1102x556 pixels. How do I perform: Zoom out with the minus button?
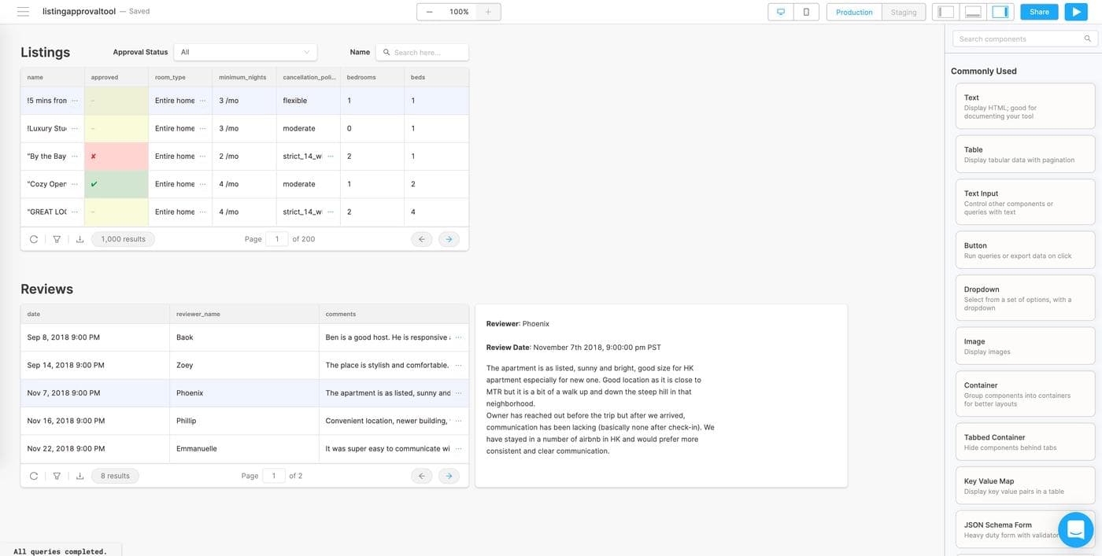(429, 12)
